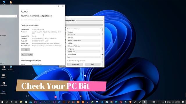Screen dimensions: 186x104
Task: Click the Download button in the ISO dialog
Action: 75,64
